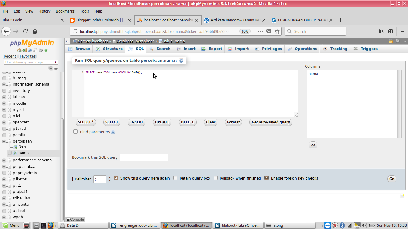Check the Retain query box option
Viewport: 408px width, 229px height.
[x=175, y=178]
